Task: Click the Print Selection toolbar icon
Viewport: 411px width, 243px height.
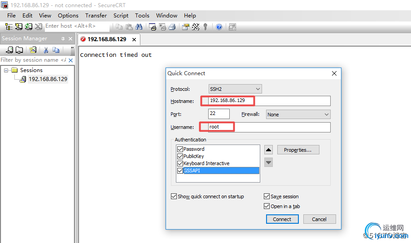Action: pos(162,27)
